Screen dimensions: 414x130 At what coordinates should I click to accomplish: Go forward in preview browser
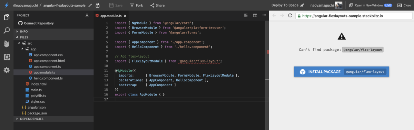282,16
